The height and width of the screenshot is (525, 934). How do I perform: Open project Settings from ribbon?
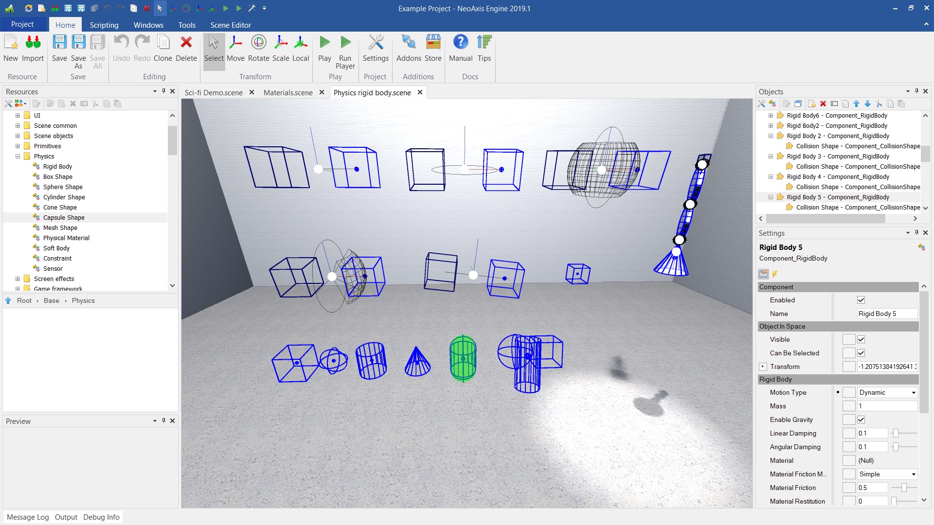pyautogui.click(x=375, y=48)
